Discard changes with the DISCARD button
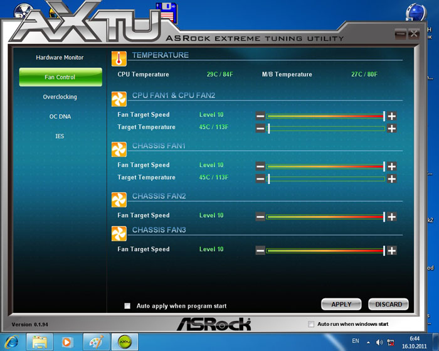Image resolution: width=439 pixels, height=351 pixels. [388, 304]
